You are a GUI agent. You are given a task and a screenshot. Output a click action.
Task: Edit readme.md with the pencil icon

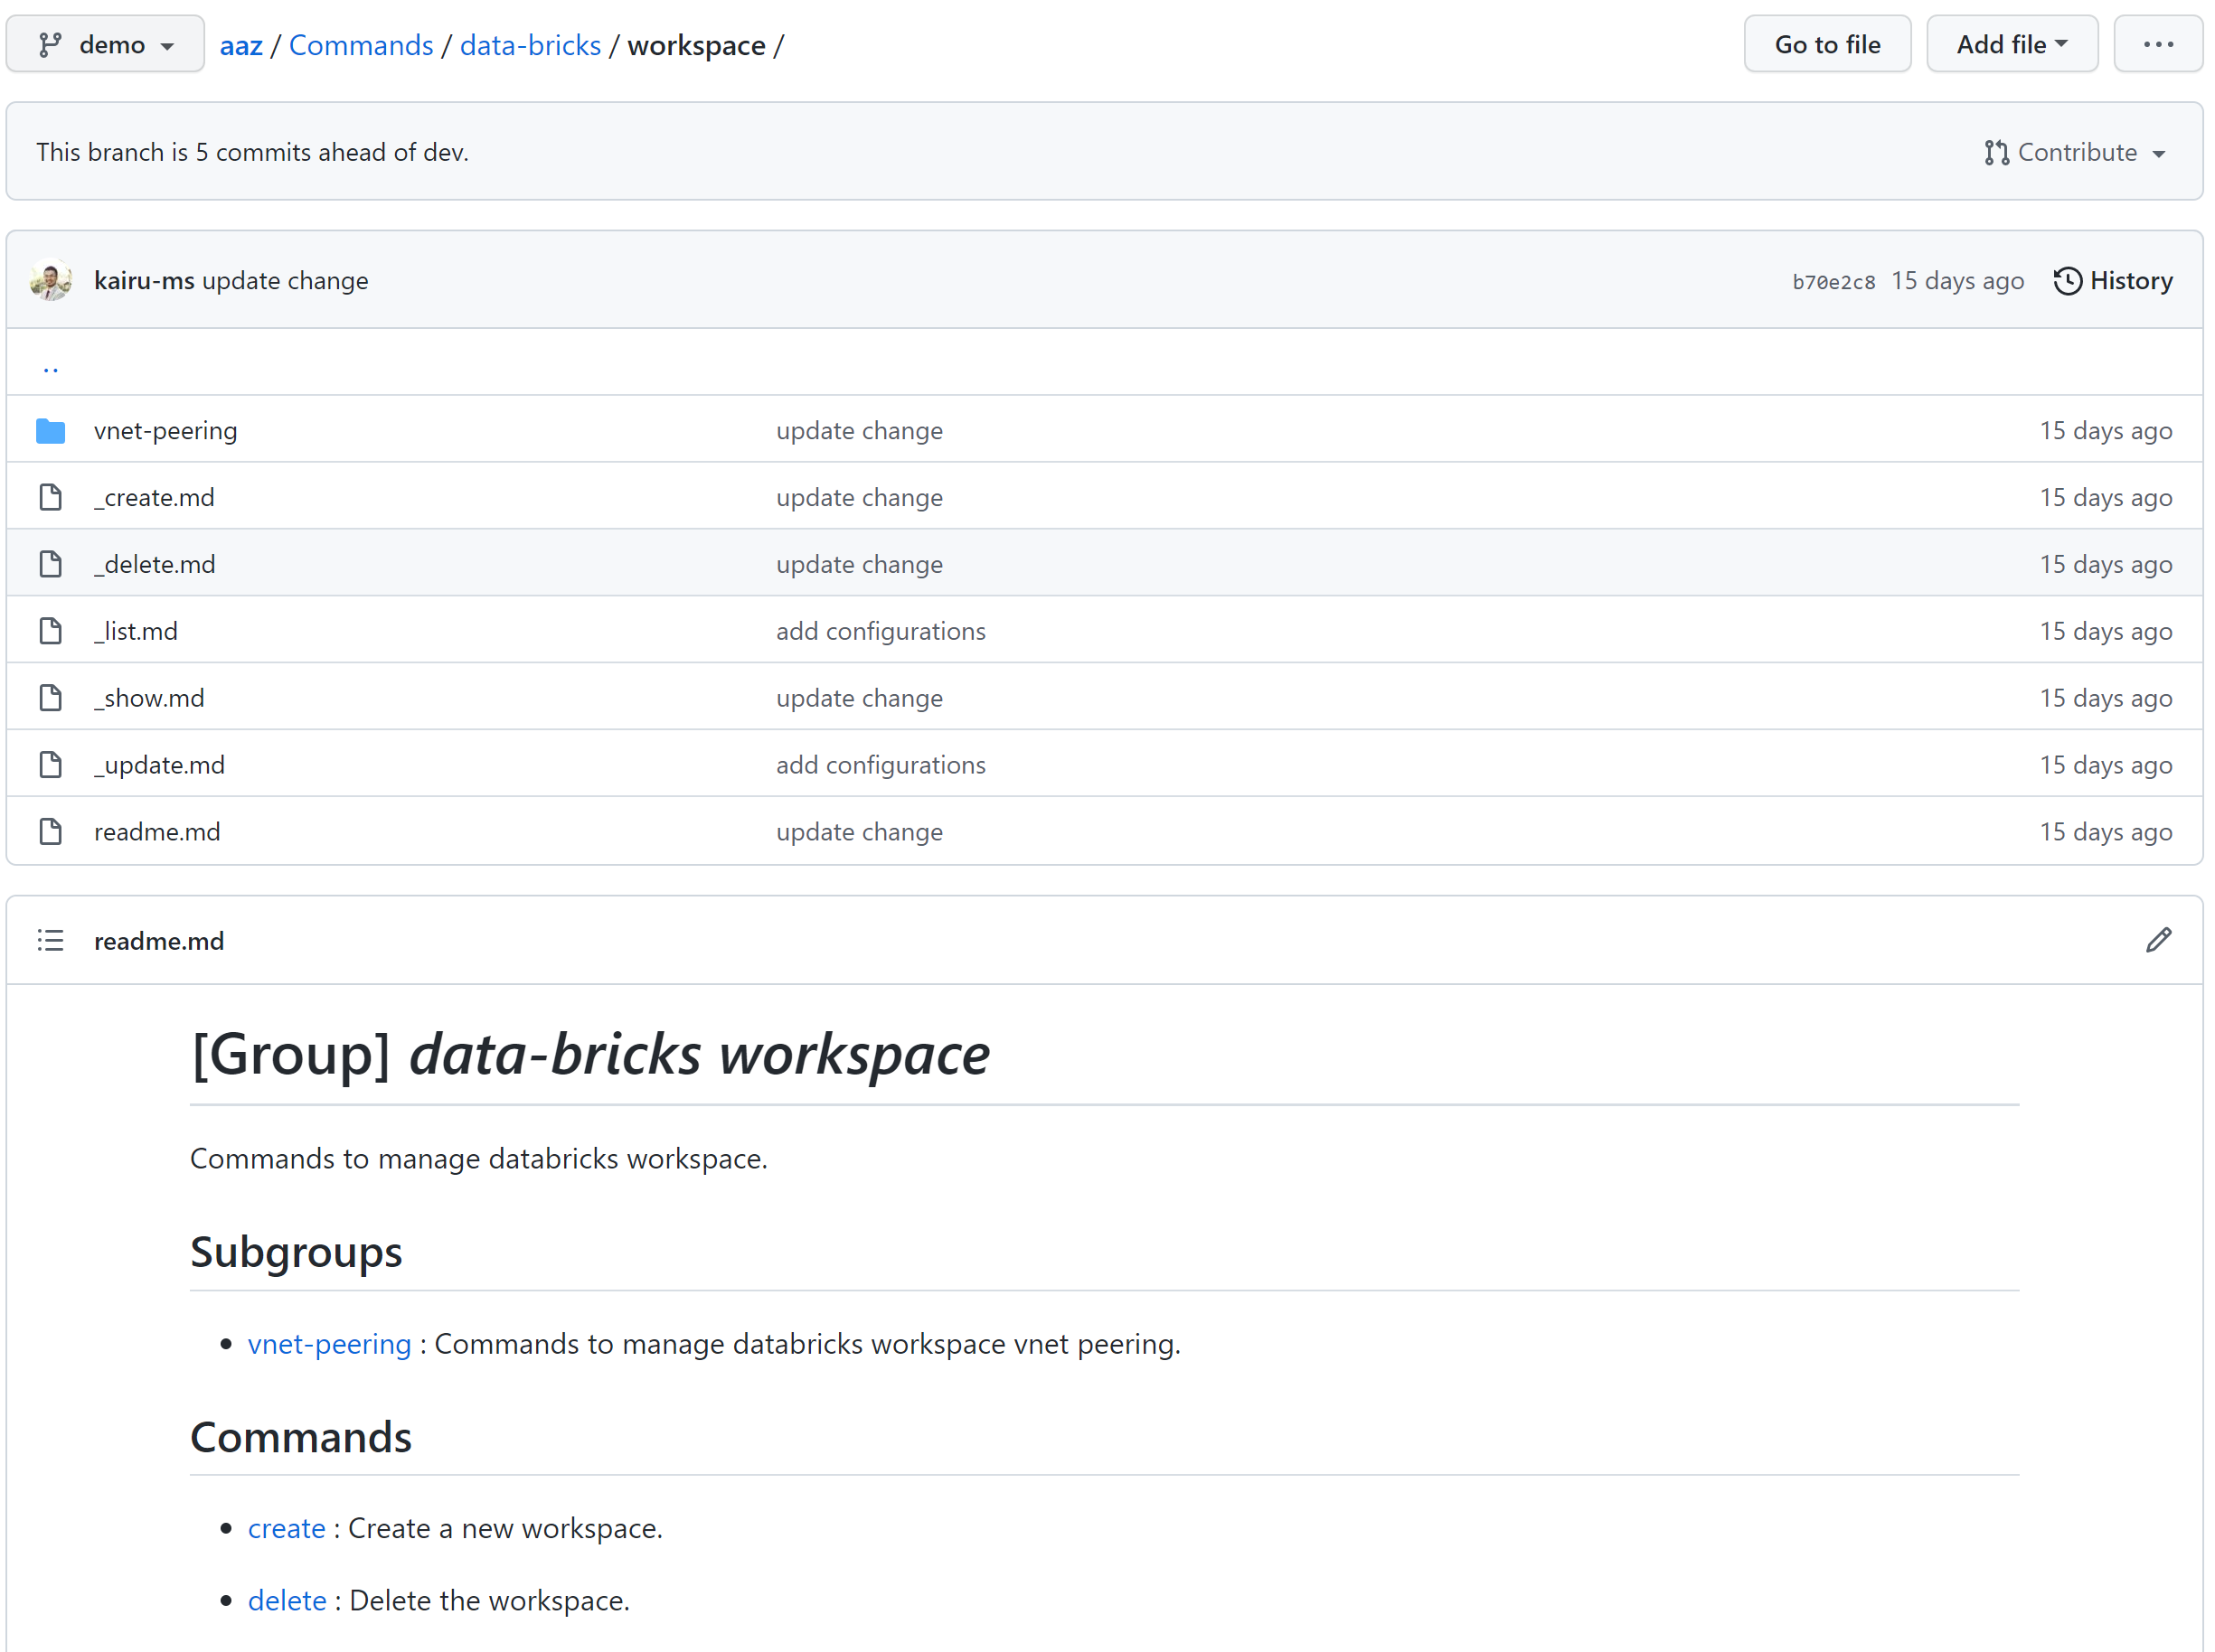click(2158, 940)
